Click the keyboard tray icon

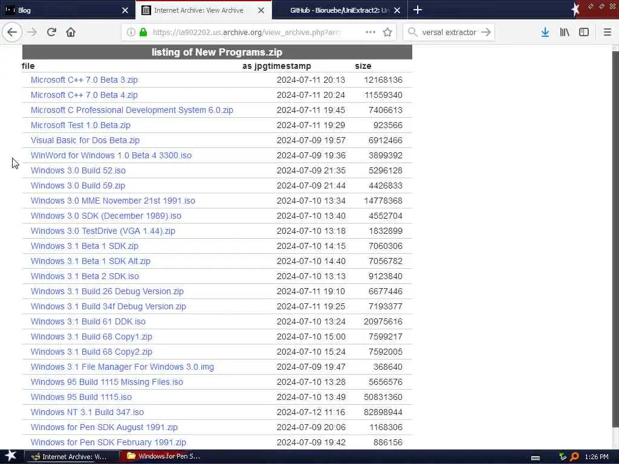(x=536, y=458)
